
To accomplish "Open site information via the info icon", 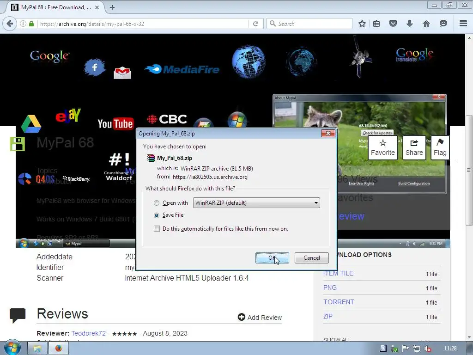I will click(23, 24).
